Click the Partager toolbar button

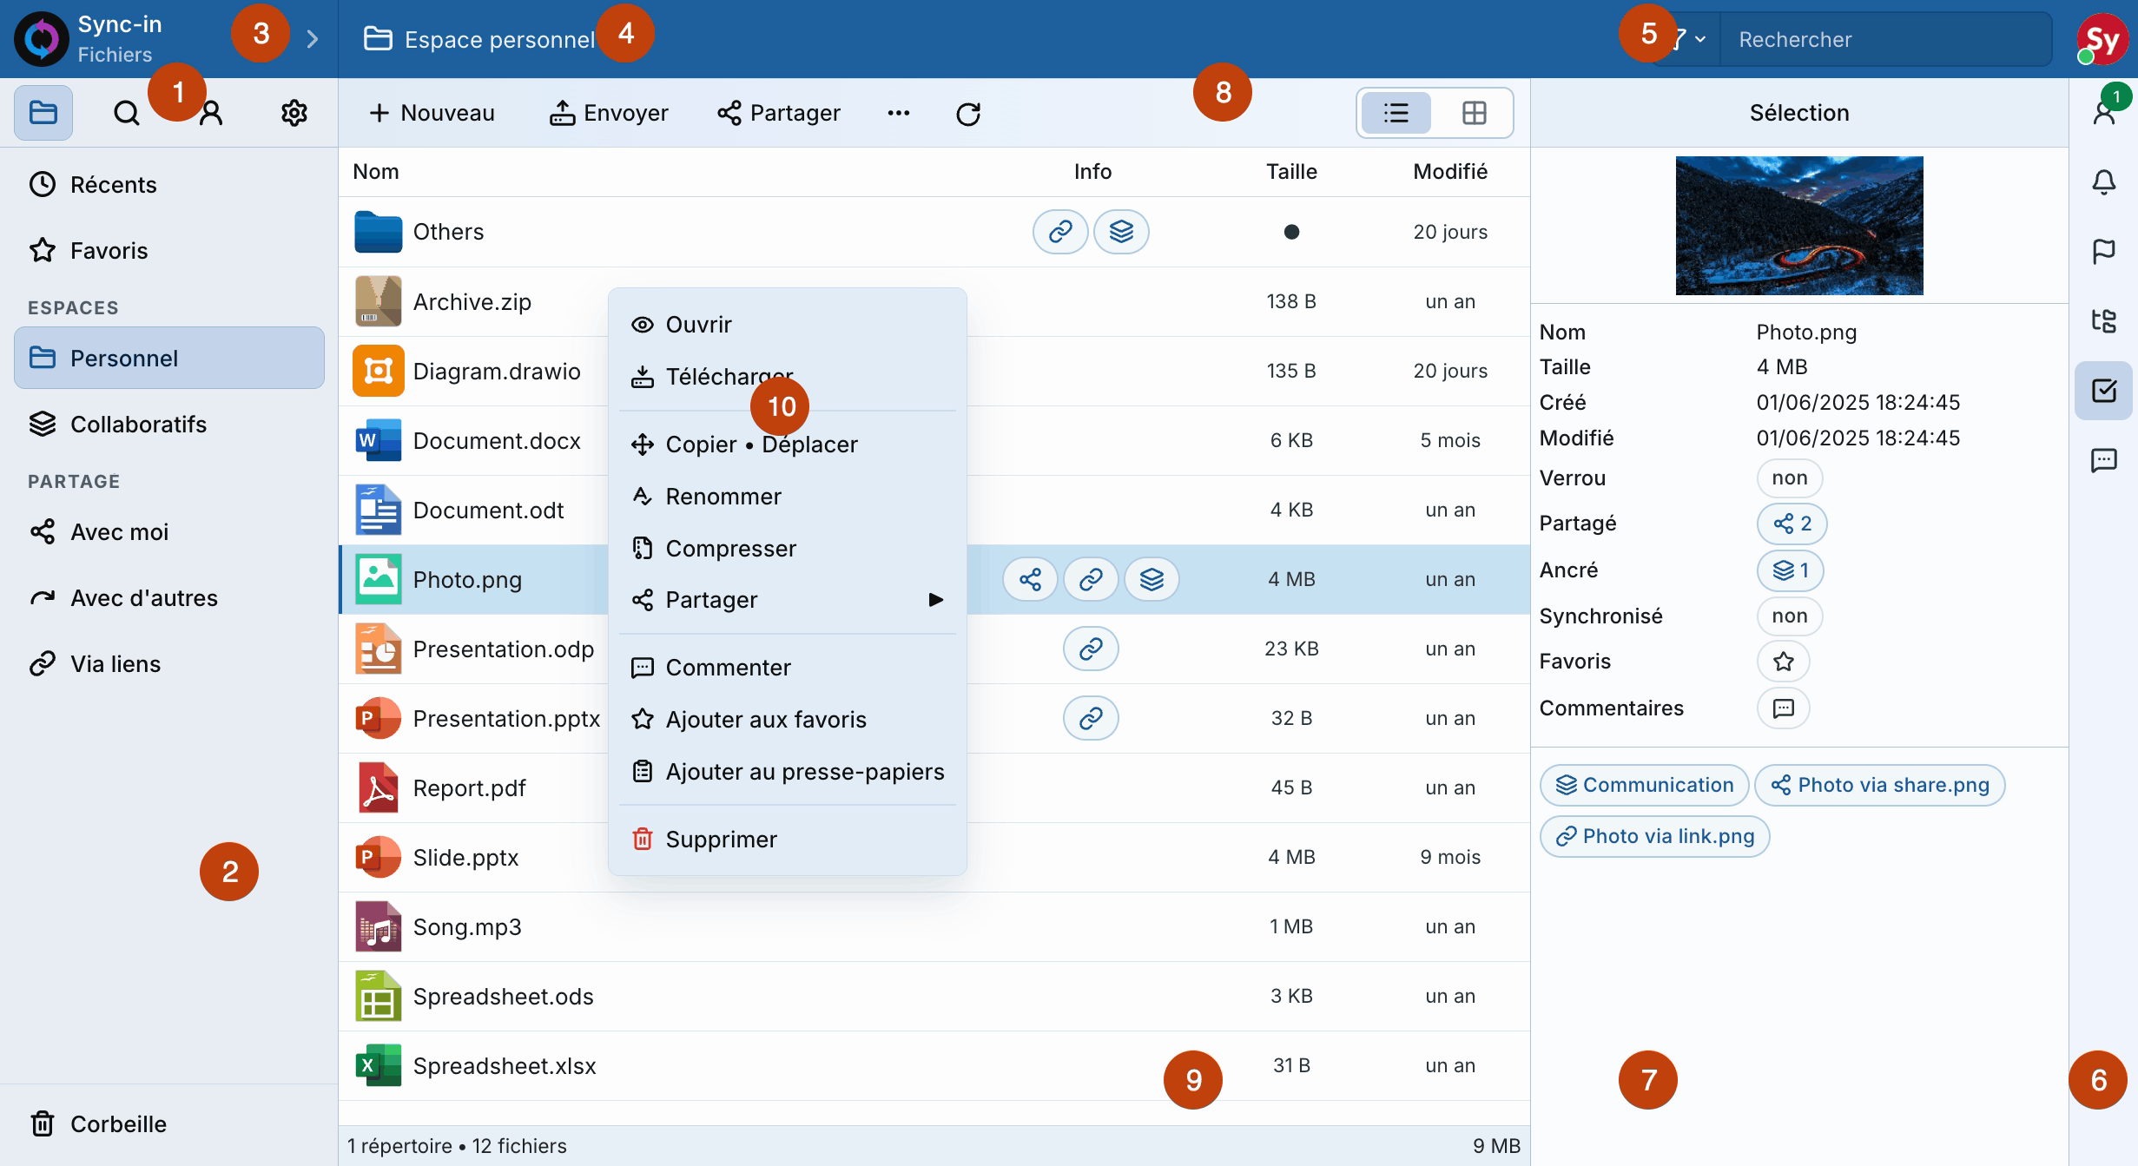click(x=778, y=113)
